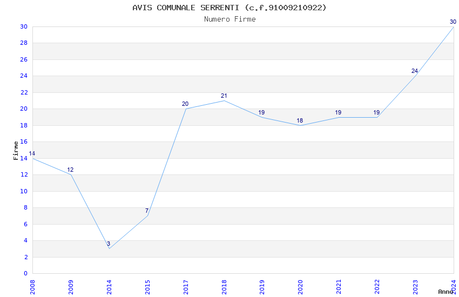Click the y-axis tick value 28
Image resolution: width=459 pixels, height=297 pixels.
tap(24, 43)
